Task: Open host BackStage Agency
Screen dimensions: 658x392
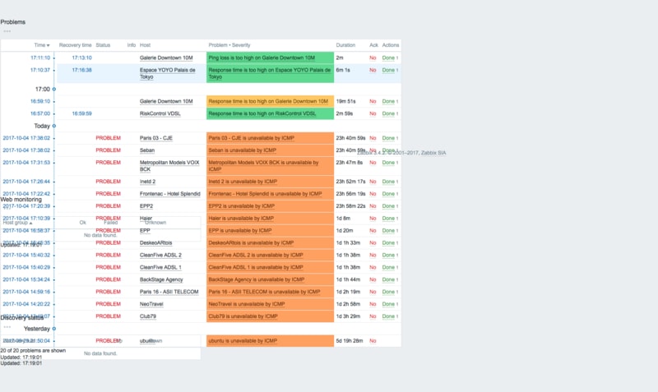Action: pyautogui.click(x=161, y=279)
